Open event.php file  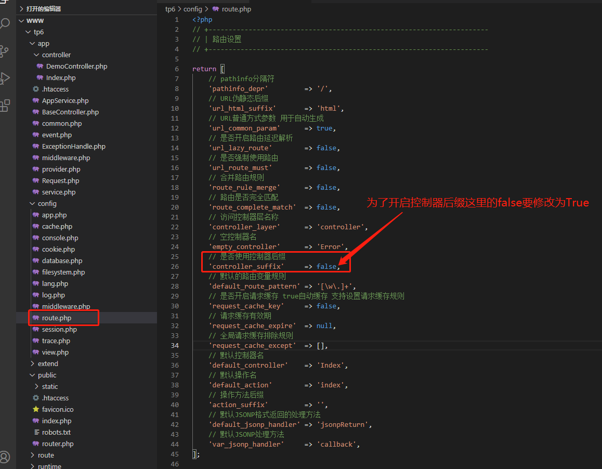[57, 135]
